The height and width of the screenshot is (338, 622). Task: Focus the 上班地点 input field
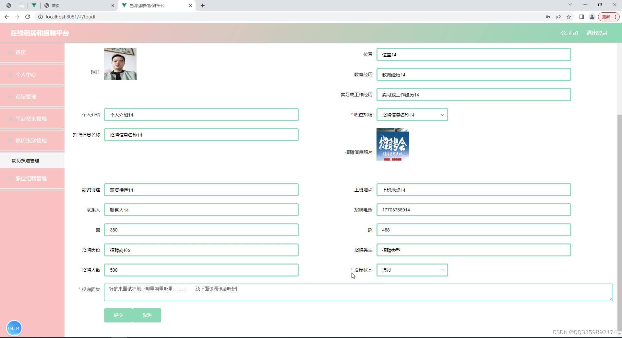click(x=473, y=190)
